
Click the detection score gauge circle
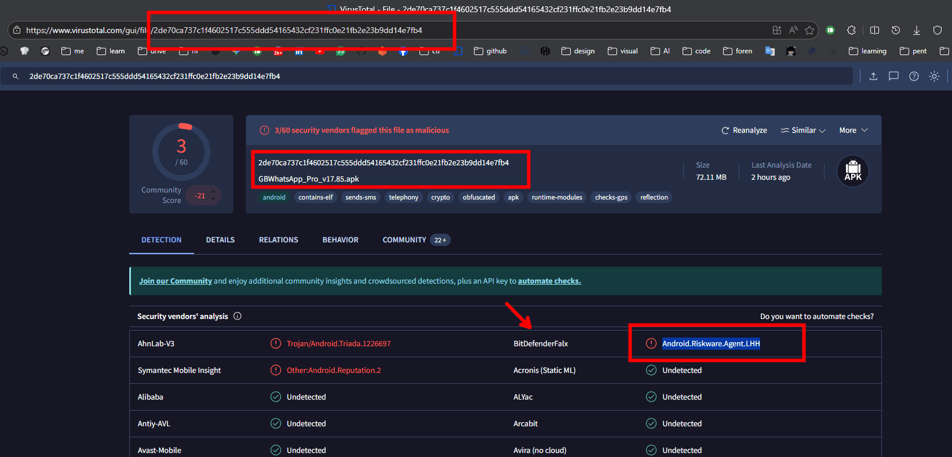point(181,152)
